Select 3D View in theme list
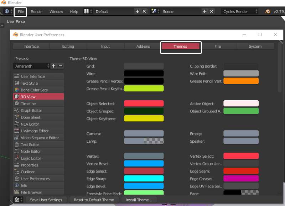This screenshot has width=285, height=206. pos(38,97)
